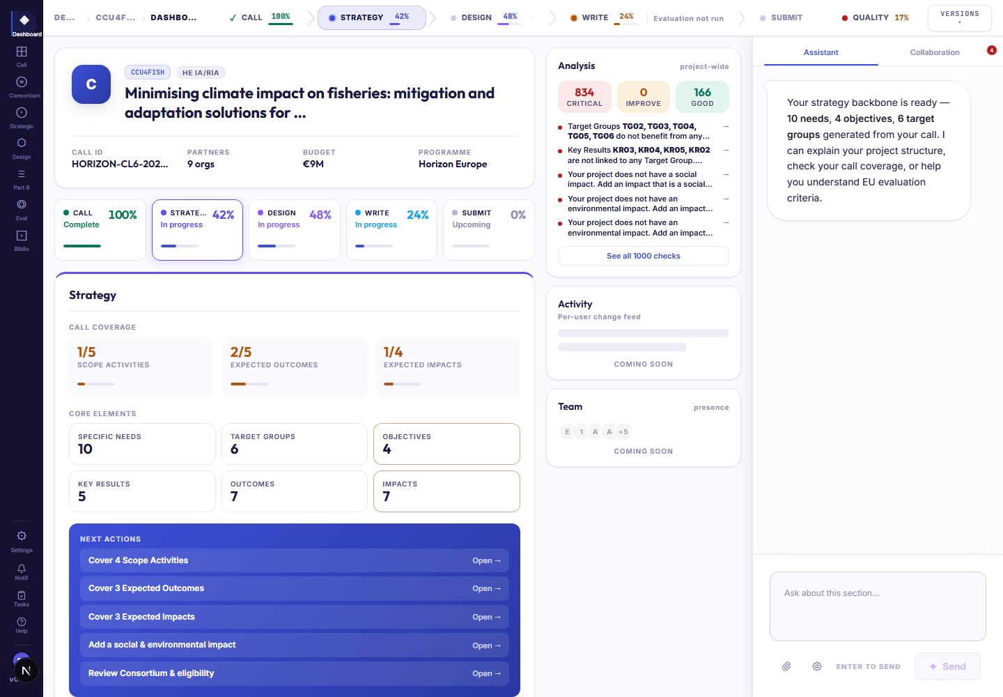Click the E team member avatar
The height and width of the screenshot is (697, 1003).
click(x=567, y=431)
